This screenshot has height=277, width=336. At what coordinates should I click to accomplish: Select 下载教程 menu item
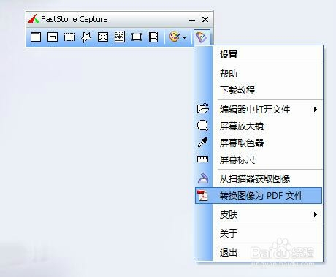tap(259, 91)
